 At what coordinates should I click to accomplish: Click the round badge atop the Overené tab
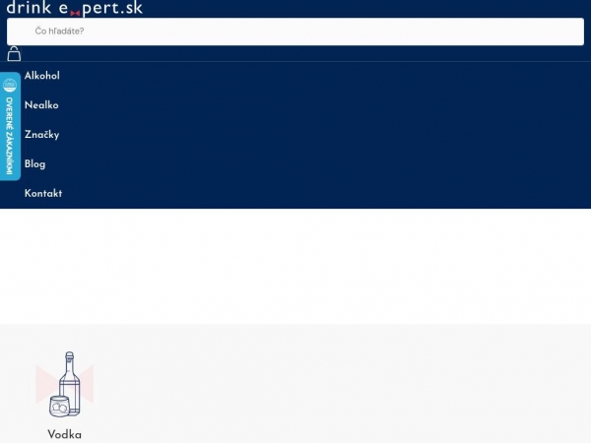(x=10, y=85)
